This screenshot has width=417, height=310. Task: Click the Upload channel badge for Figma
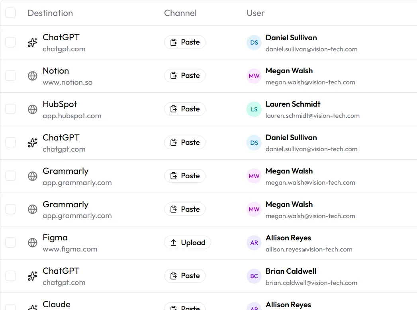pos(188,242)
